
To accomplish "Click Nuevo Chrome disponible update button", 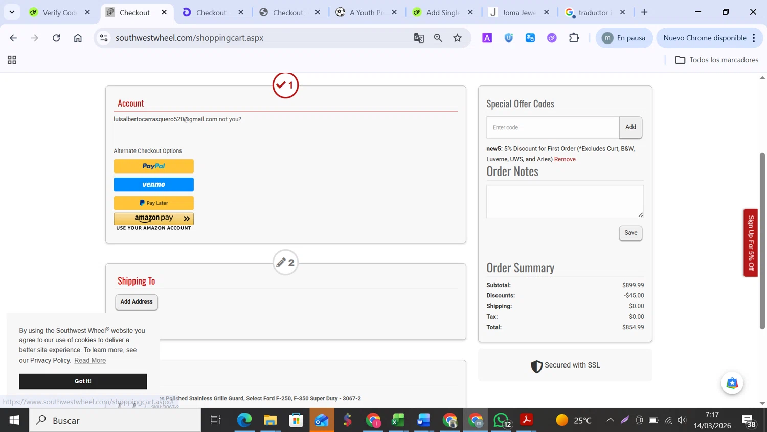I will click(704, 38).
